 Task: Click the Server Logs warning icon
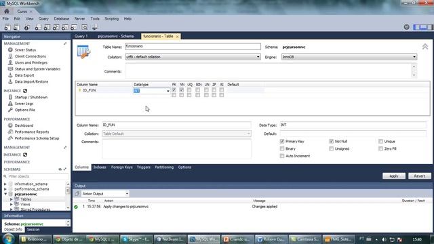click(x=10, y=104)
